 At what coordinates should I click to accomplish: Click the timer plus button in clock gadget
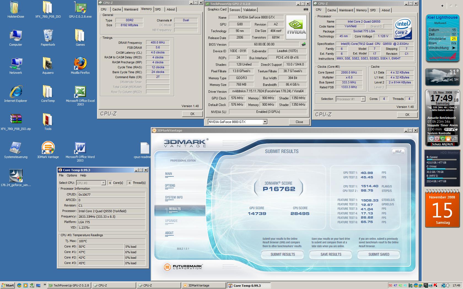[445, 129]
